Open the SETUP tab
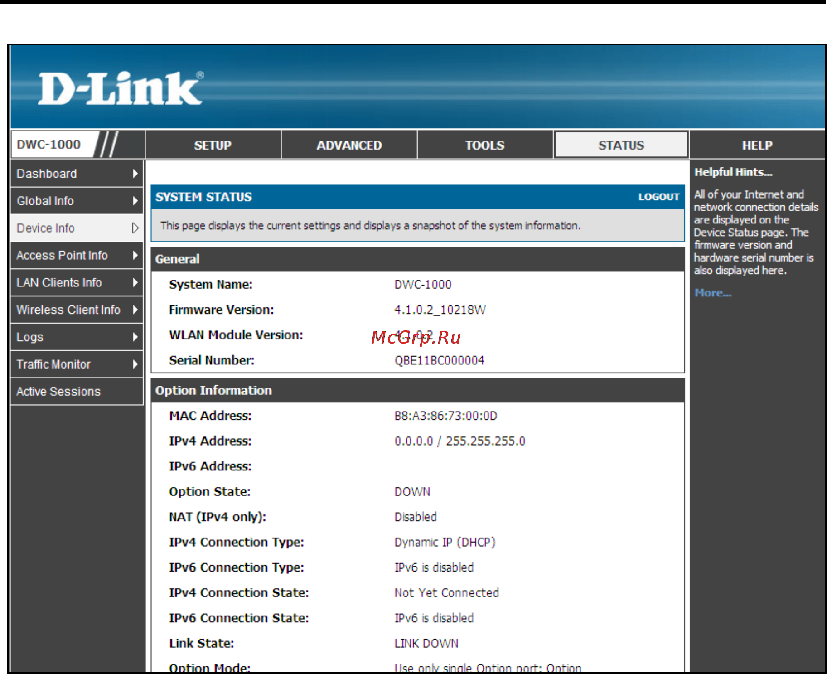The image size is (827, 674). [x=213, y=145]
